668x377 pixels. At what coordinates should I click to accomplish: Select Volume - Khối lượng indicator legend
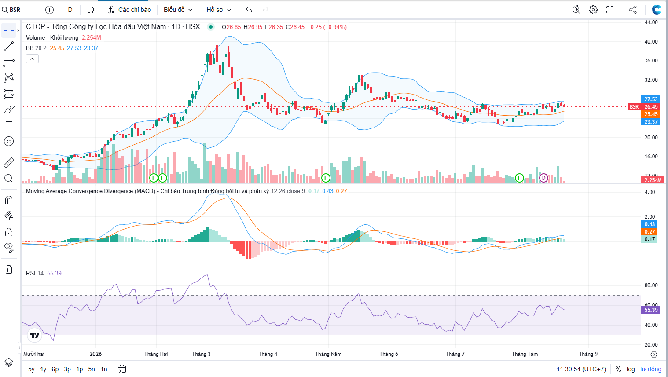click(x=52, y=38)
